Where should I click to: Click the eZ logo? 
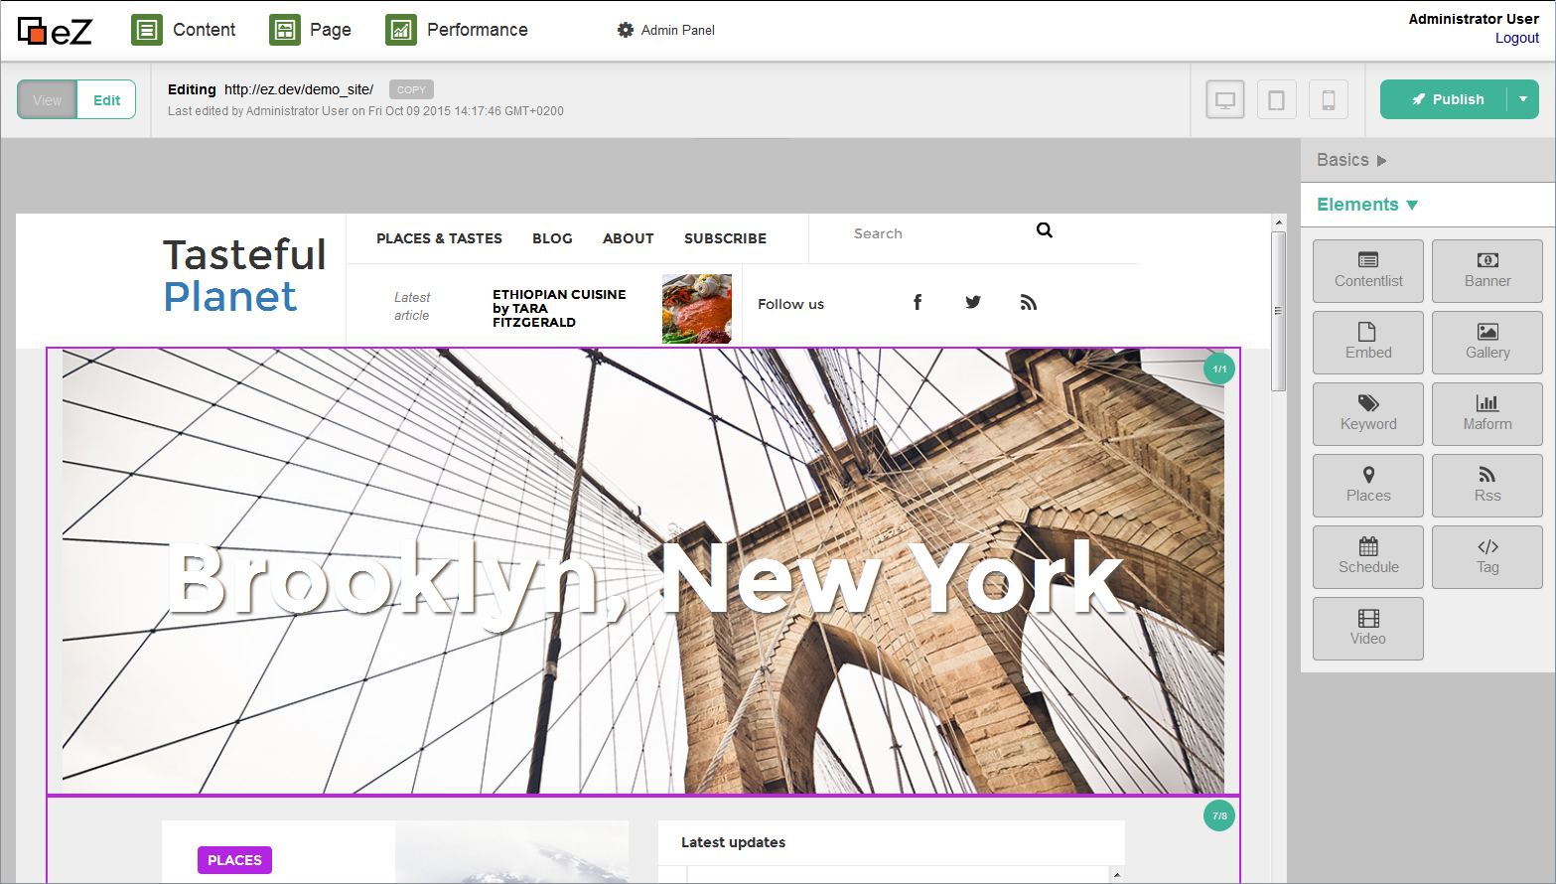tap(55, 31)
